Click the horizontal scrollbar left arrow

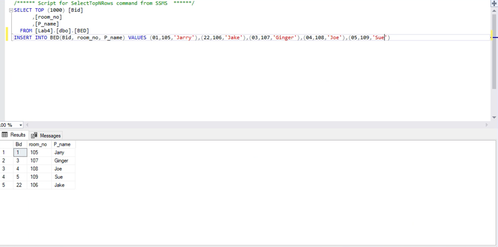[27, 125]
